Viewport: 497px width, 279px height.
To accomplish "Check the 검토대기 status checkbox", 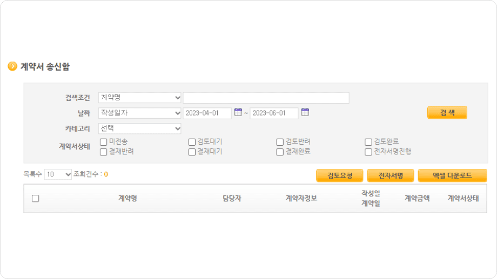I will 192,142.
